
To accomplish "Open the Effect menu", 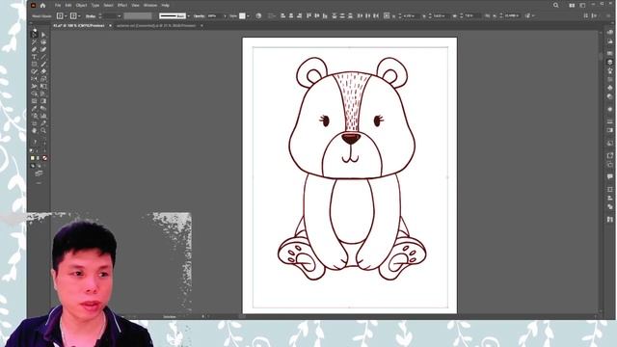I will (x=122, y=6).
